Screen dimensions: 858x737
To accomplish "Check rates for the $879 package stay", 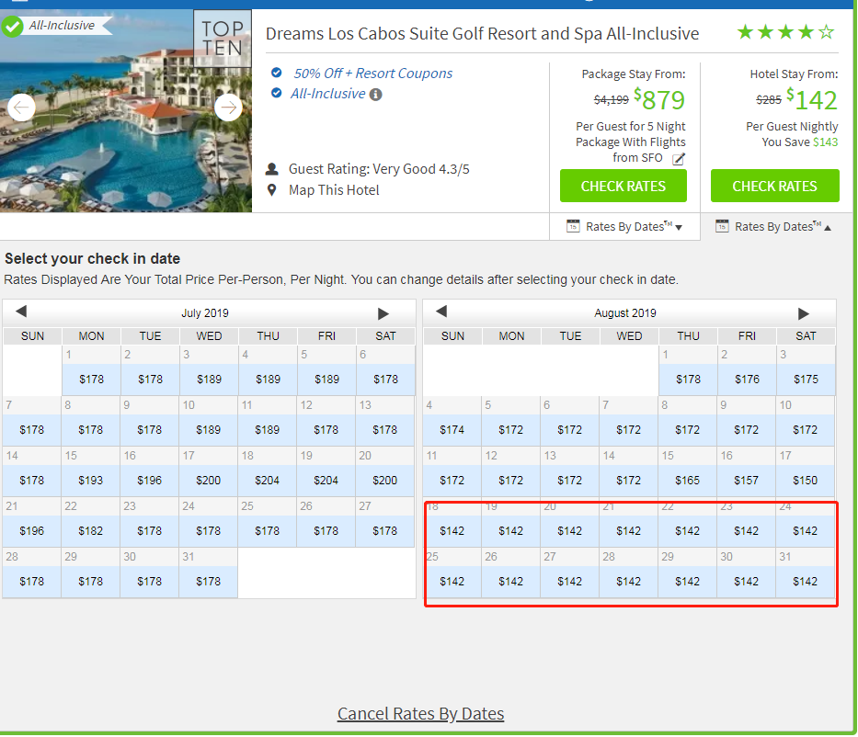I will tap(623, 186).
